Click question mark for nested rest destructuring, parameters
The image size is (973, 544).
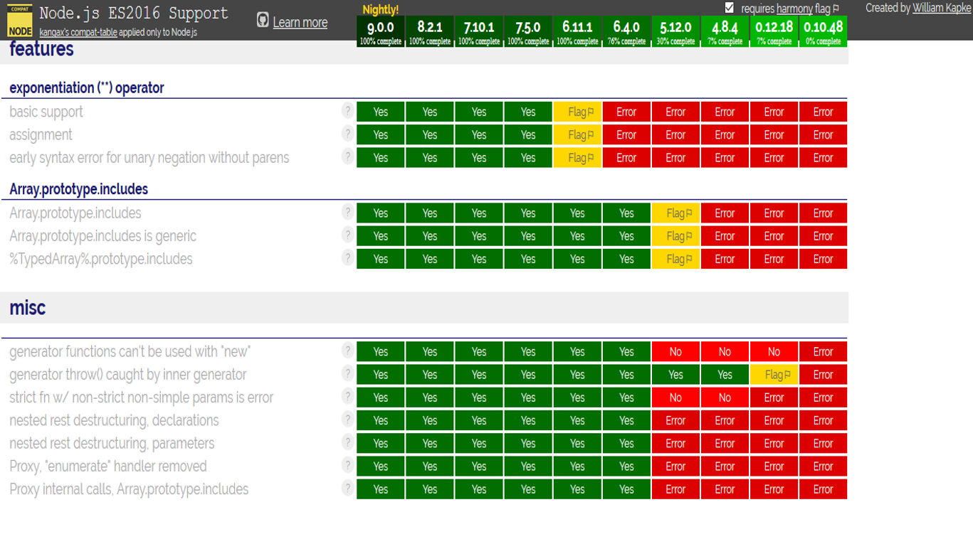pyautogui.click(x=347, y=442)
